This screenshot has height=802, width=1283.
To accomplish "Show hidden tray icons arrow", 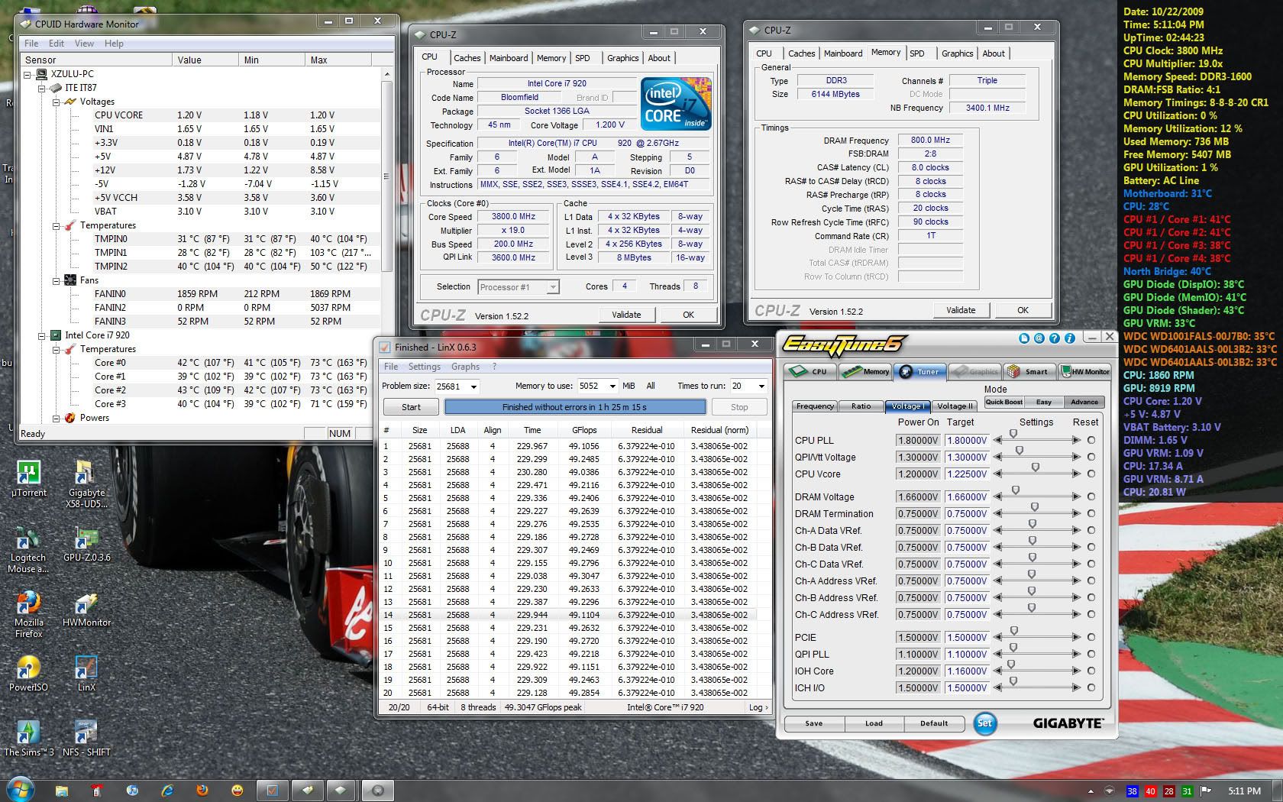I will click(1090, 791).
